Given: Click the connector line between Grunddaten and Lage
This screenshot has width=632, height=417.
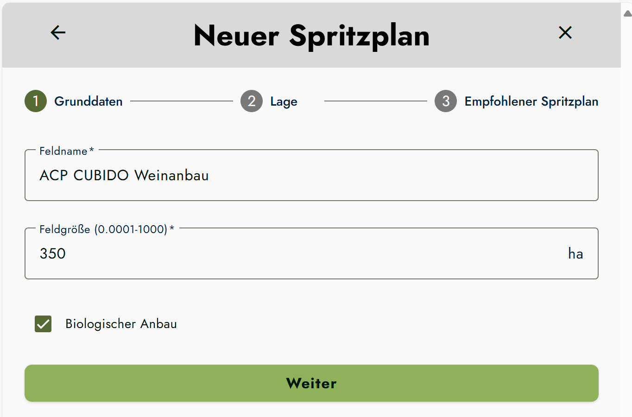Looking at the screenshot, I should tap(181, 101).
